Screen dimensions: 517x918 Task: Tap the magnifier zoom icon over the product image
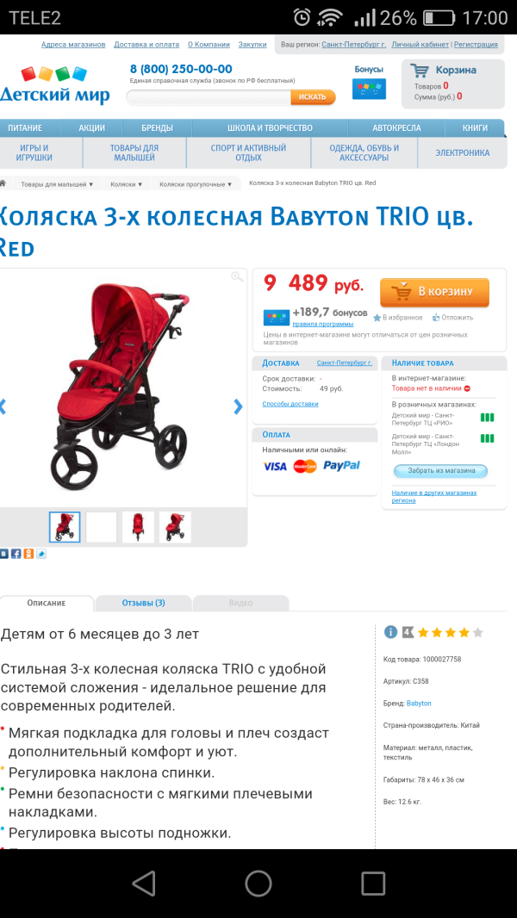pyautogui.click(x=237, y=277)
